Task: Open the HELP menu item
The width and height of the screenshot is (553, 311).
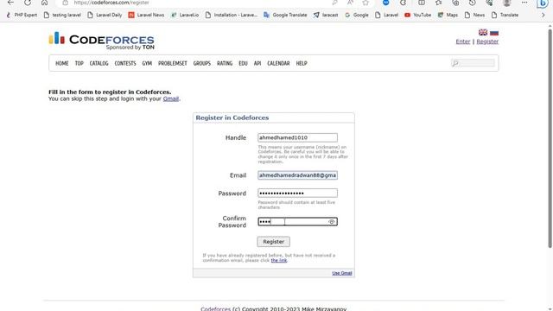Action: click(x=302, y=63)
